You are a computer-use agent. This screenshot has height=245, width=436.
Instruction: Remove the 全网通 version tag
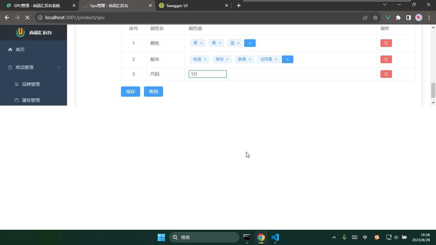click(x=276, y=59)
